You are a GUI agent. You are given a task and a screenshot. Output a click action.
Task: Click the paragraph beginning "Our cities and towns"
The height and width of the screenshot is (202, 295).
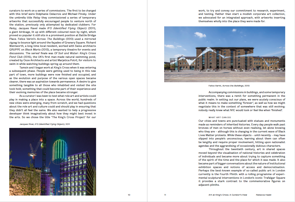coord(242,133)
